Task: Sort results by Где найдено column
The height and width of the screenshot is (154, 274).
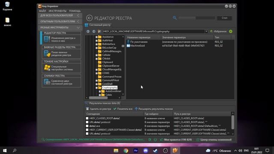Action: 158,114
